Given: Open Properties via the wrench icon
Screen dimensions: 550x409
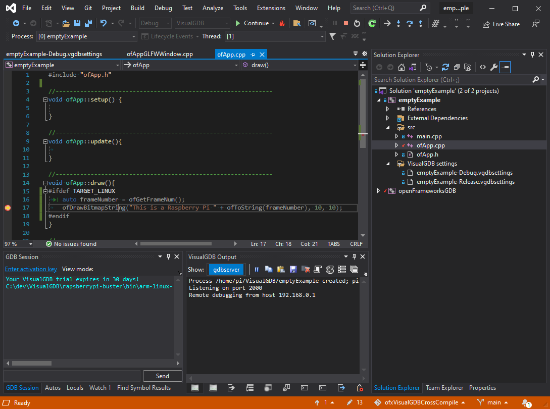Looking at the screenshot, I should pos(494,67).
